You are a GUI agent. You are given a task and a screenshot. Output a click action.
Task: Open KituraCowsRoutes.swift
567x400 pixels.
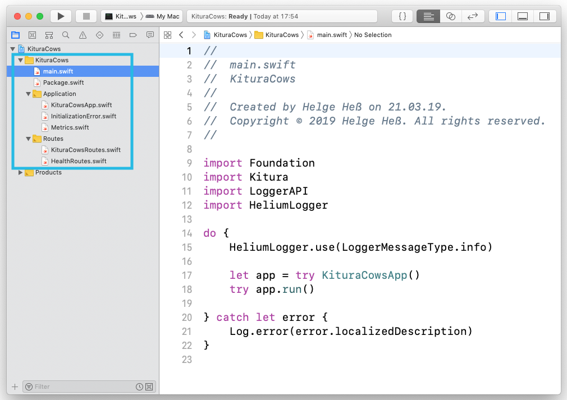[83, 150]
